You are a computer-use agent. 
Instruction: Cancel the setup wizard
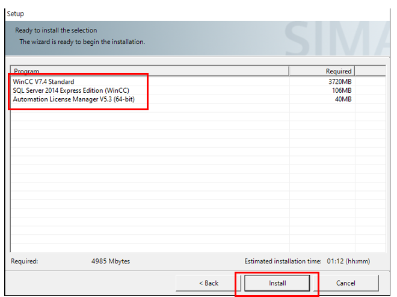(x=346, y=283)
